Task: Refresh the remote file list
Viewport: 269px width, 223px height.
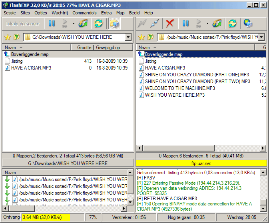Action: pyautogui.click(x=233, y=23)
